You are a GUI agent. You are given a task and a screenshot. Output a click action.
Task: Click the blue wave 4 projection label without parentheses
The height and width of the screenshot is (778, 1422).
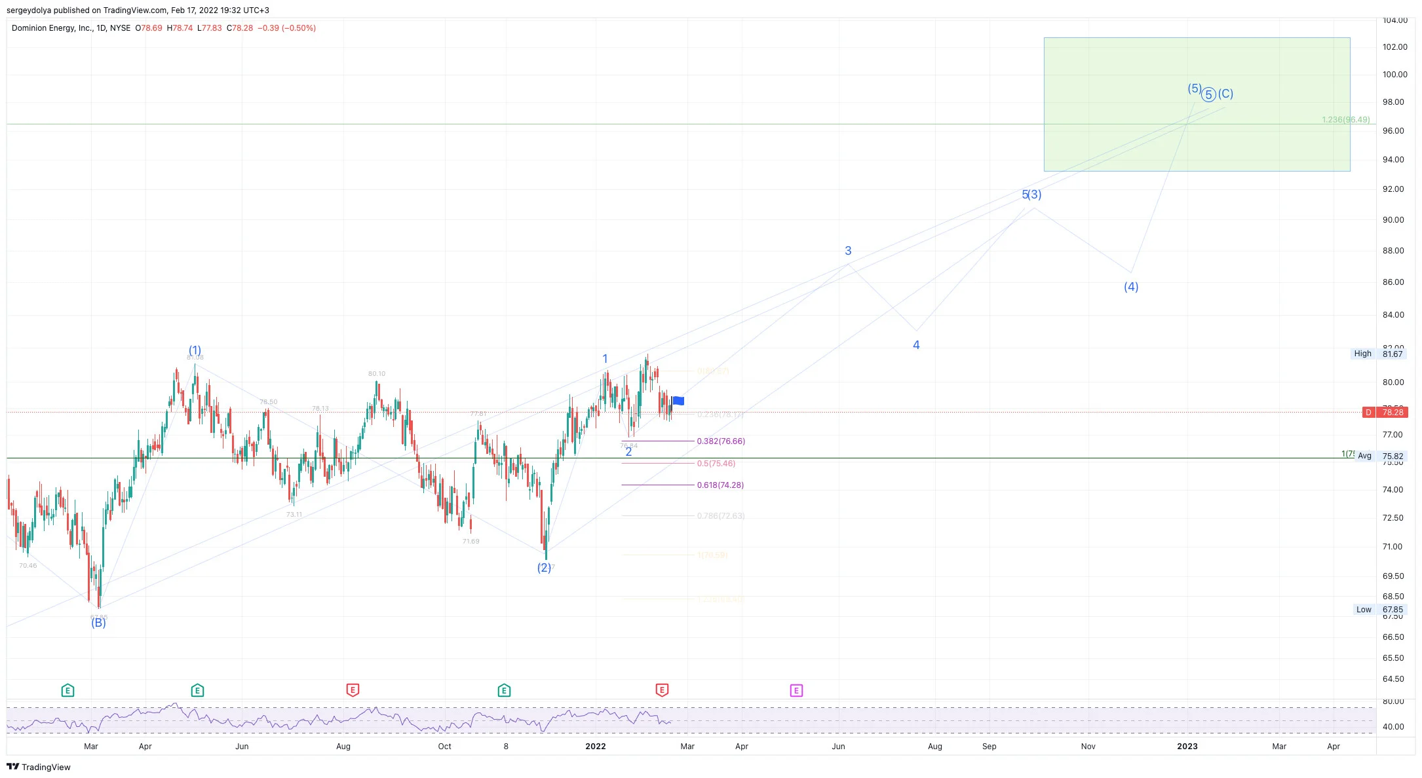[916, 345]
